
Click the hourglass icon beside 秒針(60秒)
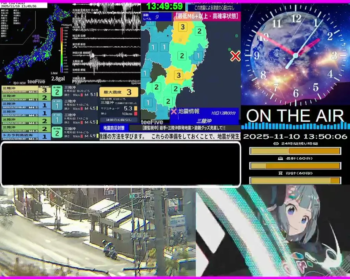(x=280, y=173)
